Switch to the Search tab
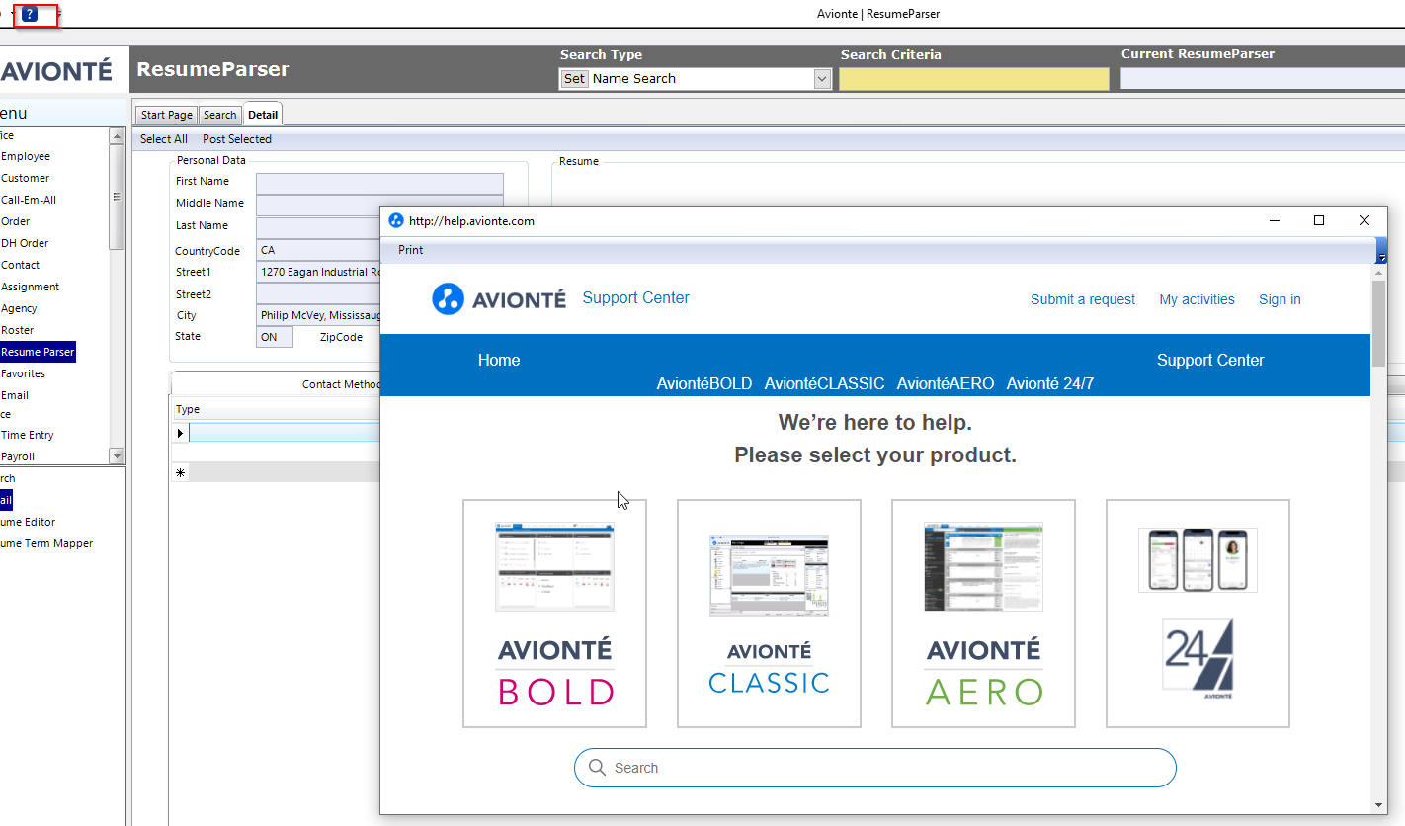1405x826 pixels. 220,115
